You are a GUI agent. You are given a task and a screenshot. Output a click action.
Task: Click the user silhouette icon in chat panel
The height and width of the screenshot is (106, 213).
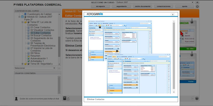coord(16,99)
